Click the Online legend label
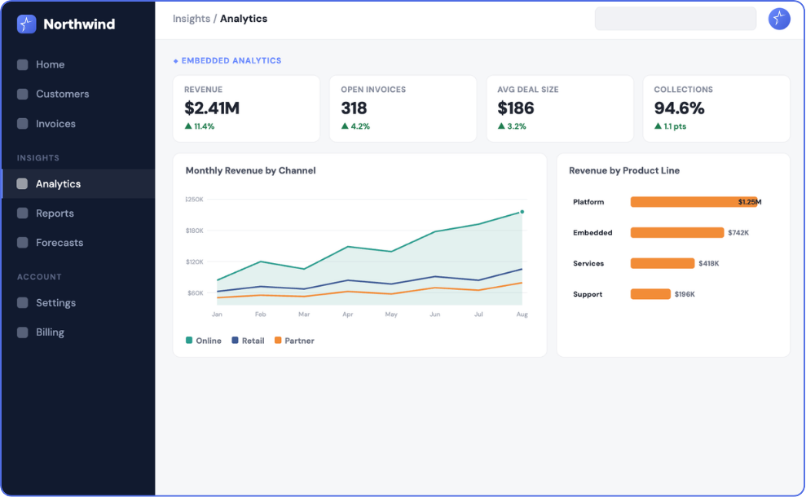 (x=209, y=341)
